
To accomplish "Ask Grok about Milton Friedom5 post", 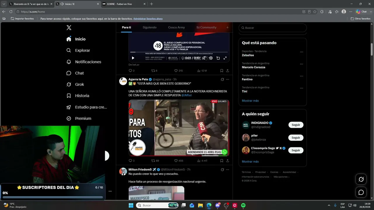I will [x=222, y=169].
